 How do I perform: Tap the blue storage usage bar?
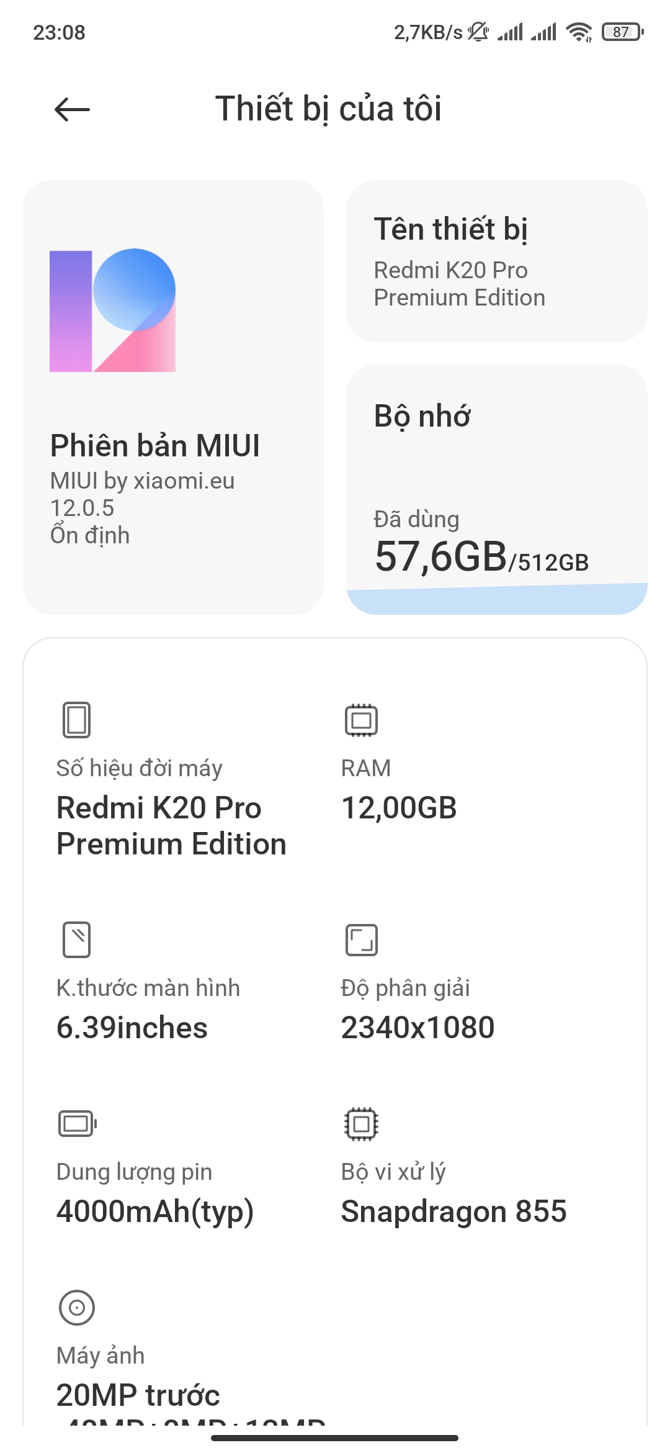(497, 599)
